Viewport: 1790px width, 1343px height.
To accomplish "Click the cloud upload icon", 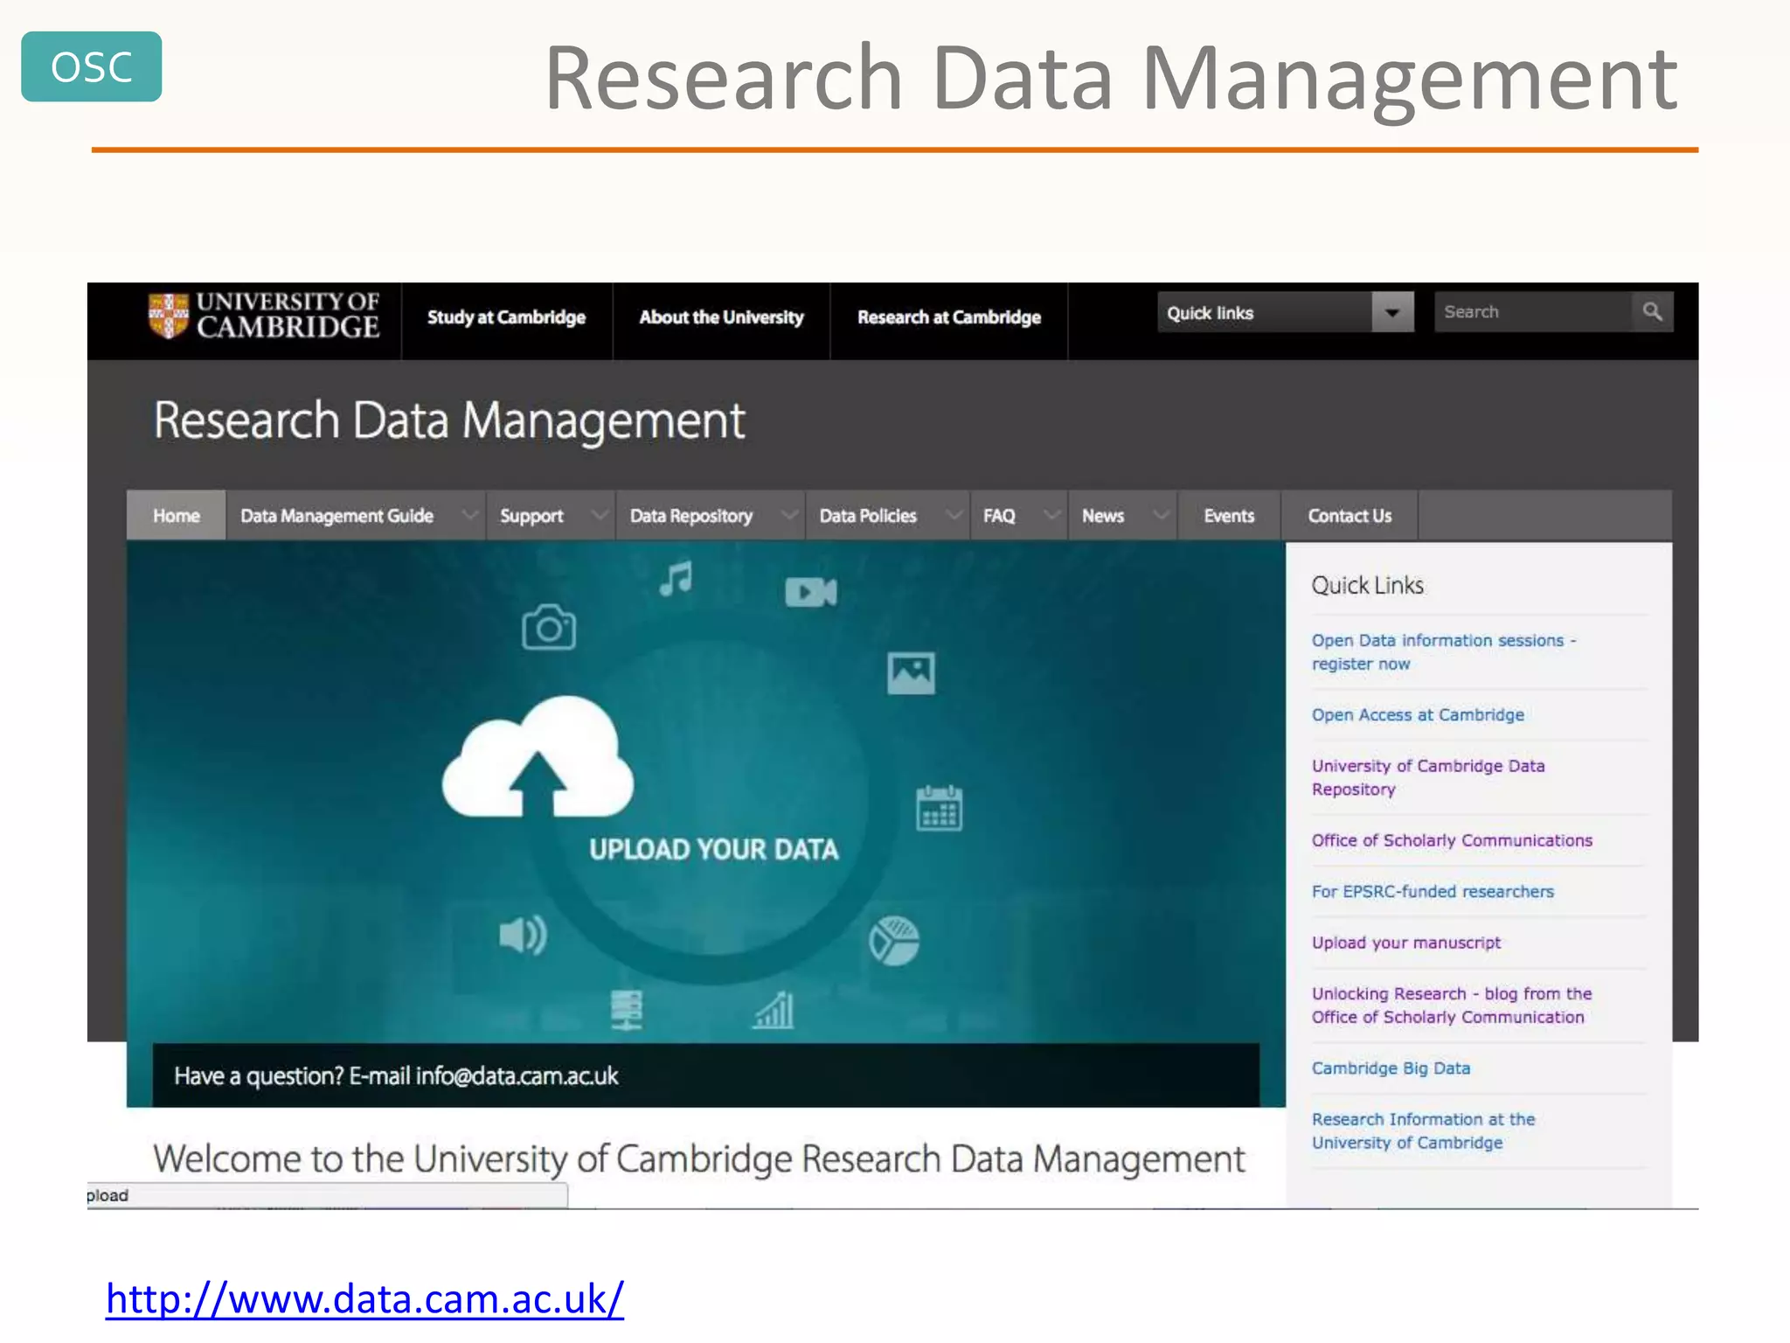I will [x=538, y=756].
